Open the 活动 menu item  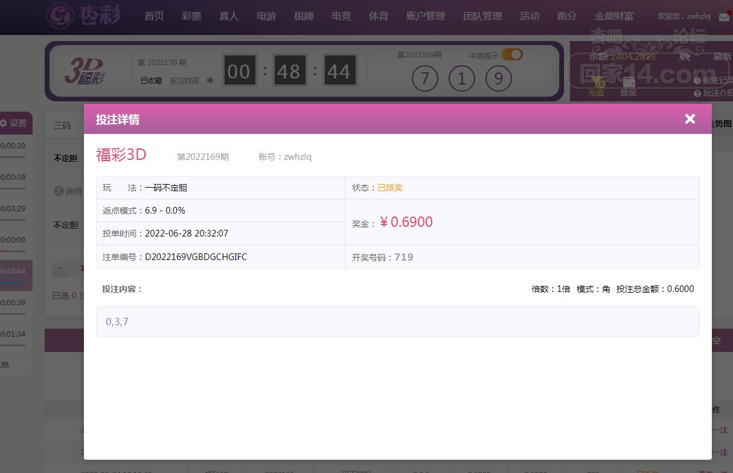click(530, 16)
